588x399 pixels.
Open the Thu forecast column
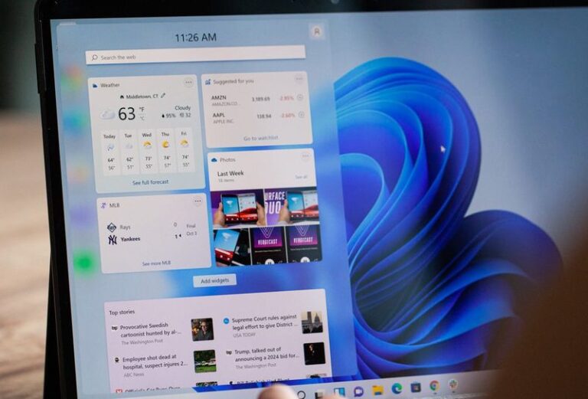click(x=166, y=149)
